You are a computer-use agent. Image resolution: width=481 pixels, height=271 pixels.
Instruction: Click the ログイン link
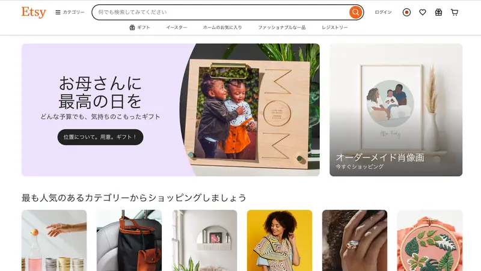click(383, 12)
